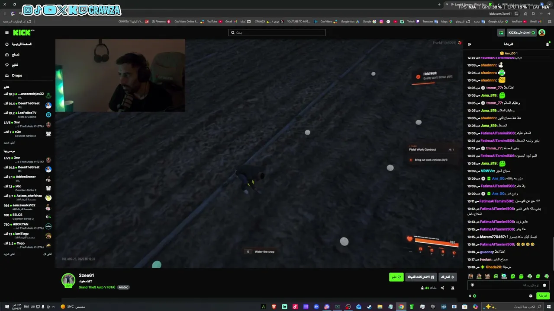
Task: Click the weather widget showing 39°C
Action: (x=73, y=307)
